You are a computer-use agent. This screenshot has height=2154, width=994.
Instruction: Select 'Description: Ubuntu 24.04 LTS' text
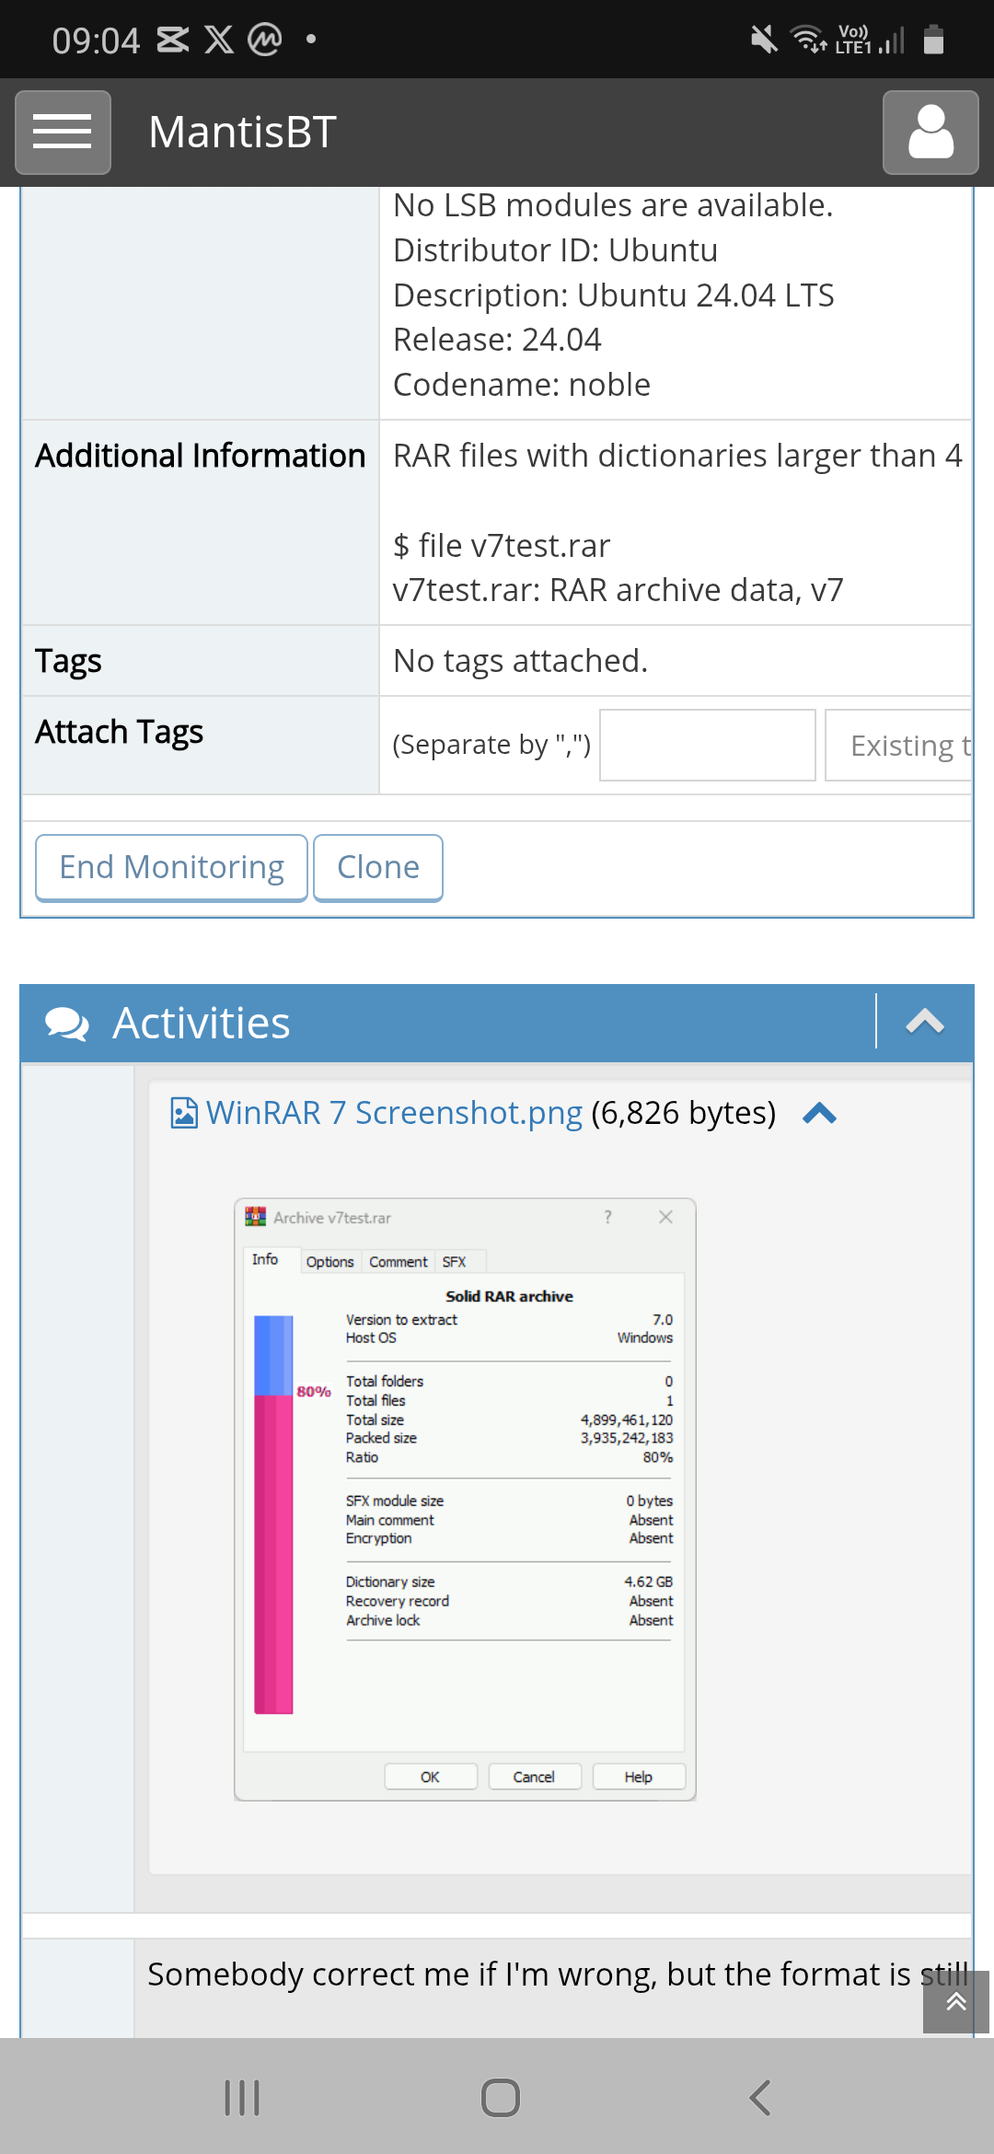[x=614, y=295]
